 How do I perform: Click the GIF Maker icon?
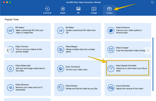(10, 30)
